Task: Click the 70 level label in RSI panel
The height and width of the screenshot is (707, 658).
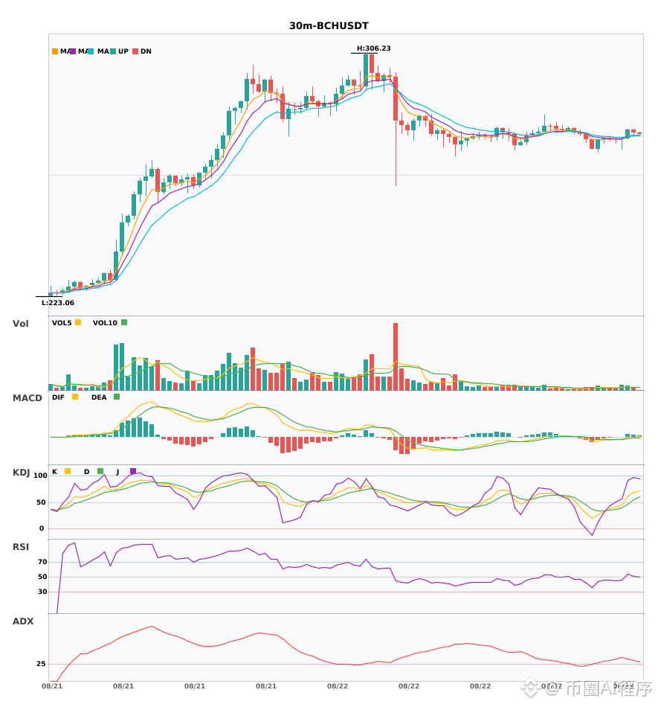Action: pos(42,562)
